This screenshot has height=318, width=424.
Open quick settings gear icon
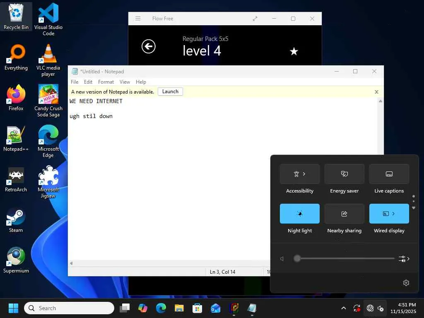pyautogui.click(x=406, y=283)
